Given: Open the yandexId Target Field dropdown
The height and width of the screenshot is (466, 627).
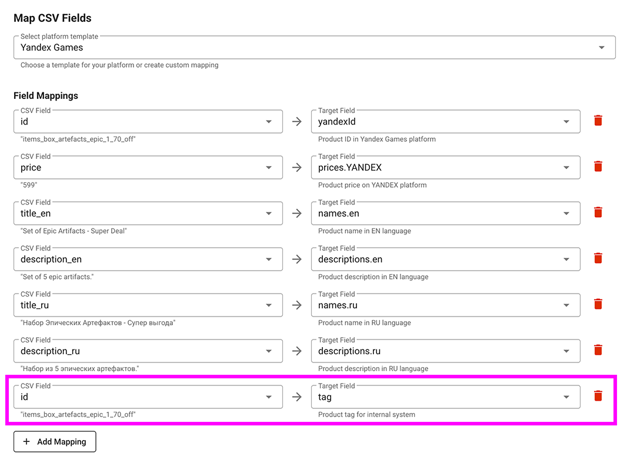Looking at the screenshot, I should click(445, 122).
